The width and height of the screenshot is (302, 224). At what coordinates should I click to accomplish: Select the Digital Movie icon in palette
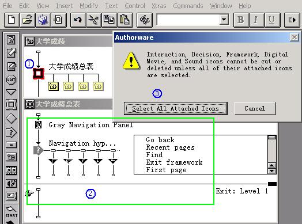[11, 170]
